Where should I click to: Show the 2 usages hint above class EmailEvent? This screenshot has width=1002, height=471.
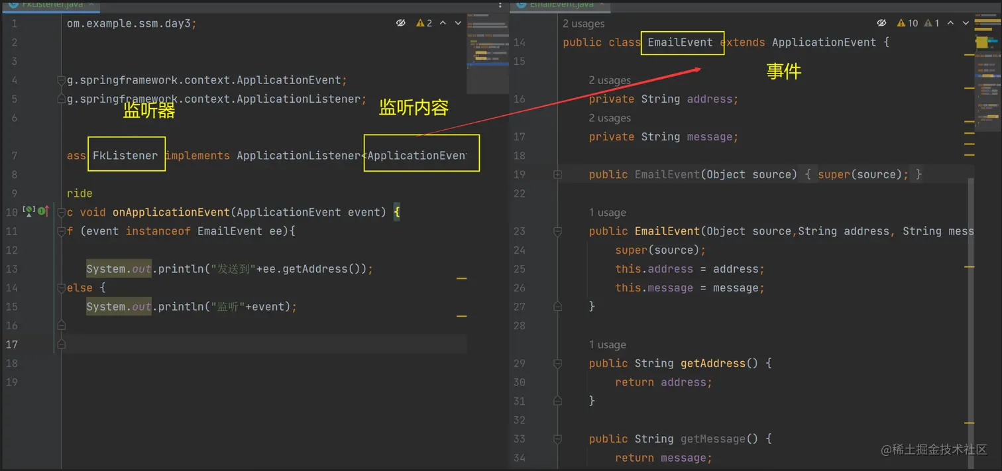(584, 23)
